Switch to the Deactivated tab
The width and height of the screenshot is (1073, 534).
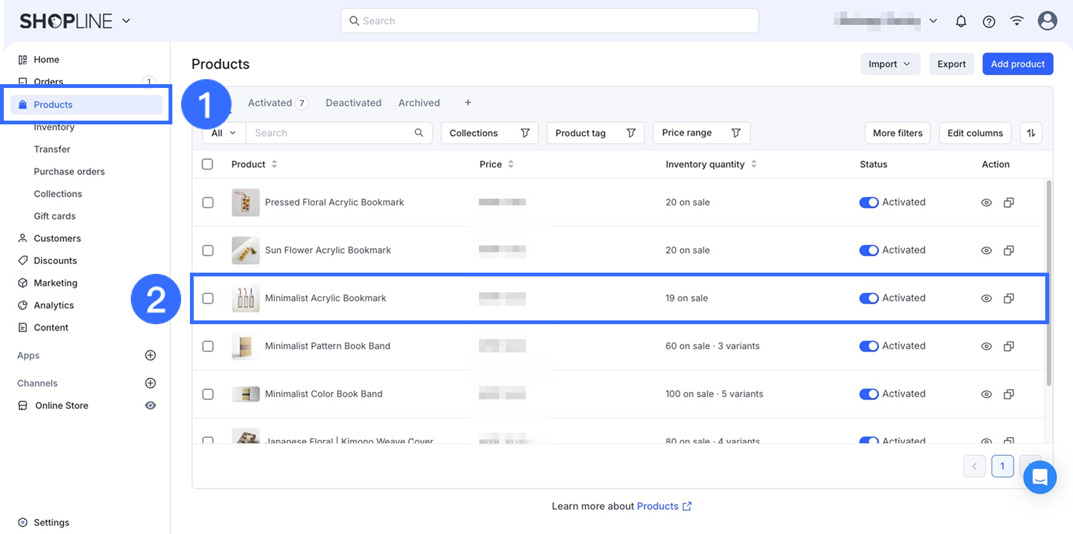[x=353, y=103]
